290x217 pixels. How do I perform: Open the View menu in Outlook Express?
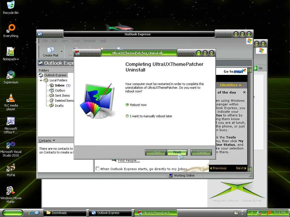click(x=65, y=41)
